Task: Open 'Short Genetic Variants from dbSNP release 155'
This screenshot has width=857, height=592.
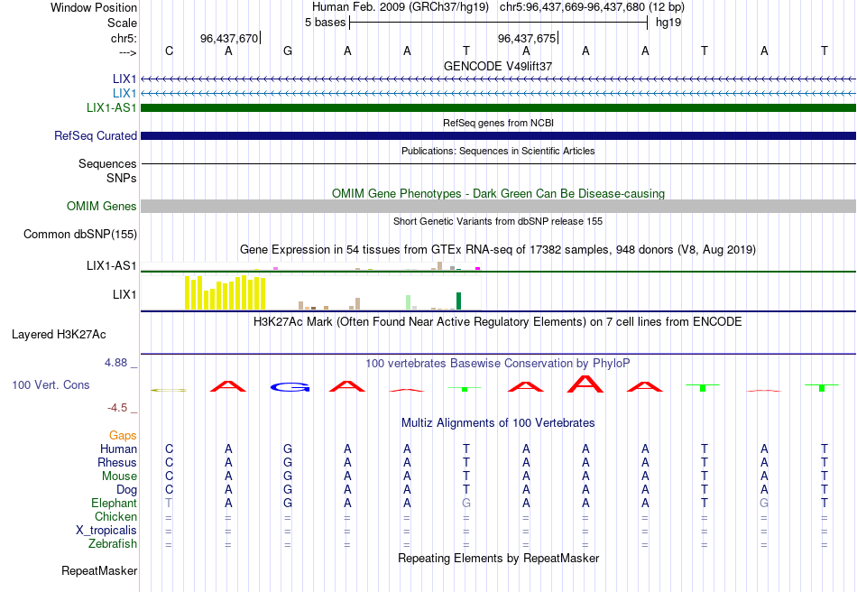Action: point(498,221)
